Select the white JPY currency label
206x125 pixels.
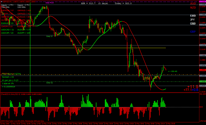pyautogui.click(x=192, y=20)
